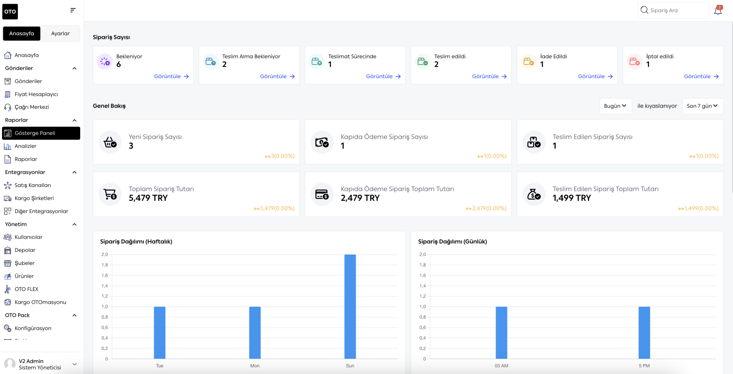
Task: Open Anasayfa in the sidebar
Action: (41, 55)
